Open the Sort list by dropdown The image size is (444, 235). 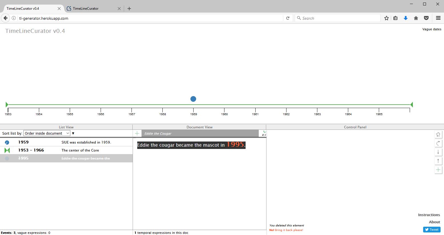(x=47, y=133)
